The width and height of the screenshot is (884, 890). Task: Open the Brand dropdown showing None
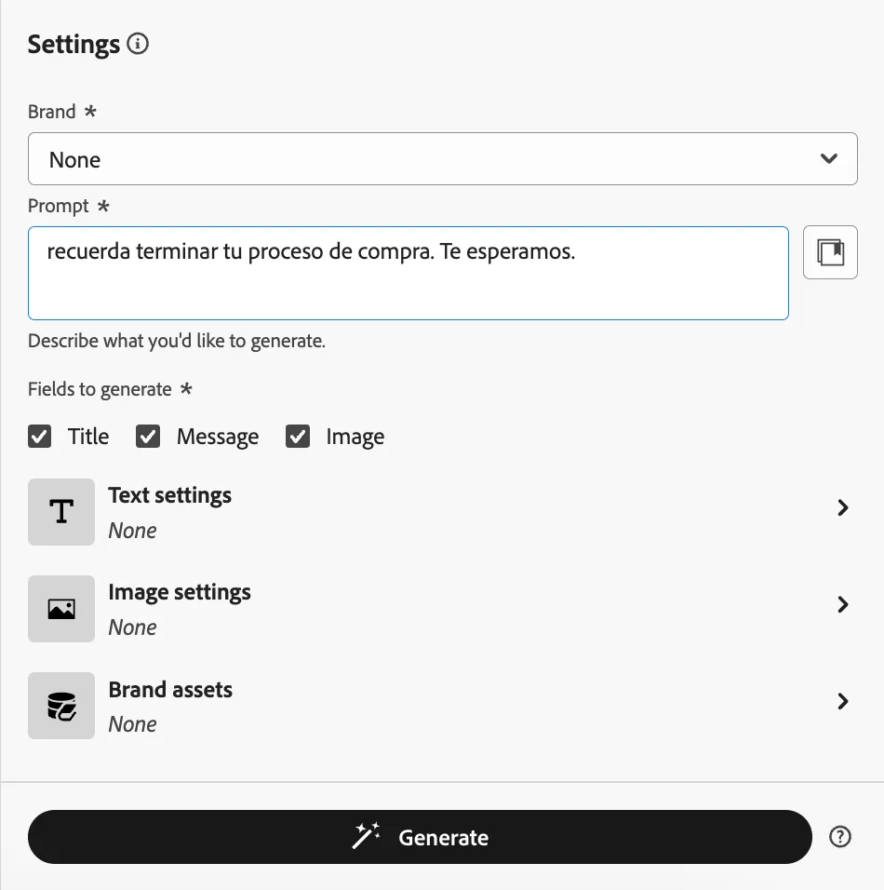(443, 159)
